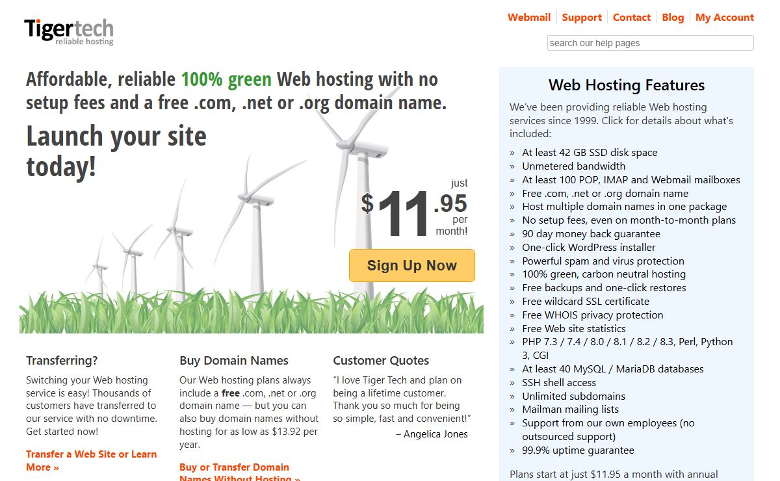Screen dimensions: 780x481
Task: Open the Blog link
Action: pyautogui.click(x=673, y=18)
